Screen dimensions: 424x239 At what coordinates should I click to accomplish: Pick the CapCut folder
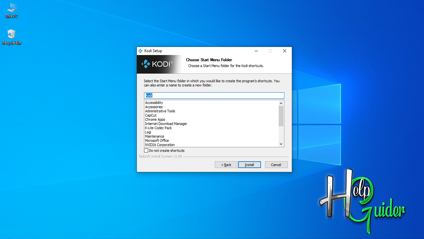[x=151, y=115]
